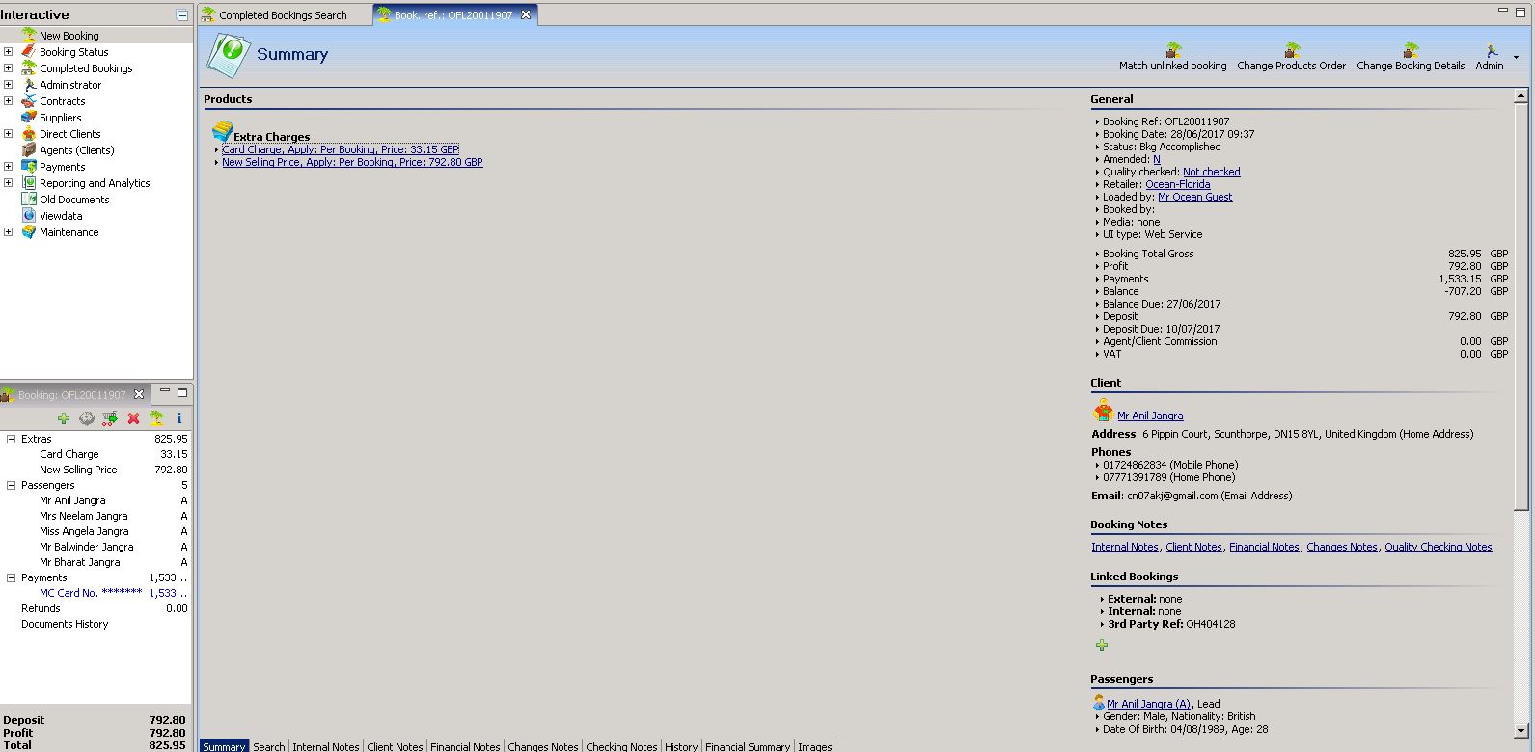
Task: Click the Amended N link
Action: 1157,159
